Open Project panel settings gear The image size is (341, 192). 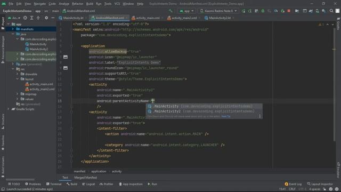click(x=46, y=18)
